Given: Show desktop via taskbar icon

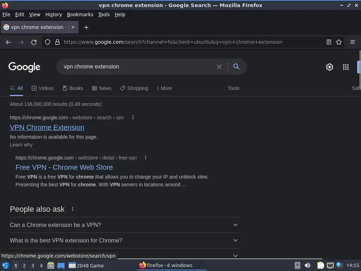Looking at the screenshot, I should click(61, 265).
